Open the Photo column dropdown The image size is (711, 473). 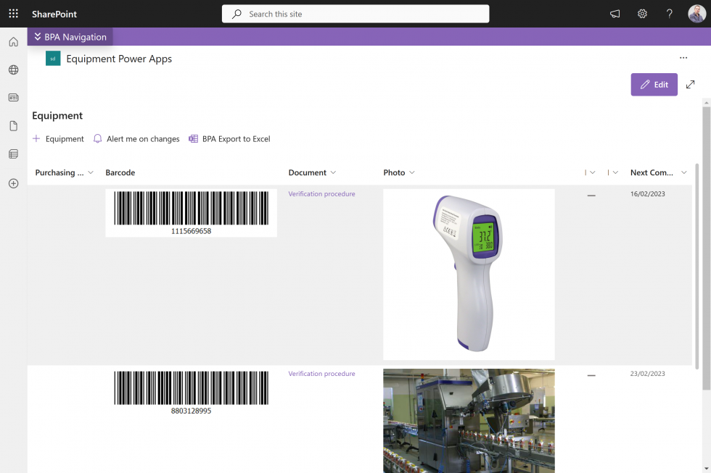411,172
